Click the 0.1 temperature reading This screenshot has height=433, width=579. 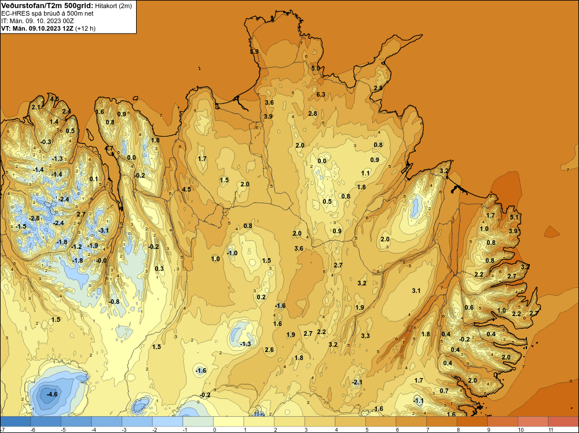[94, 179]
